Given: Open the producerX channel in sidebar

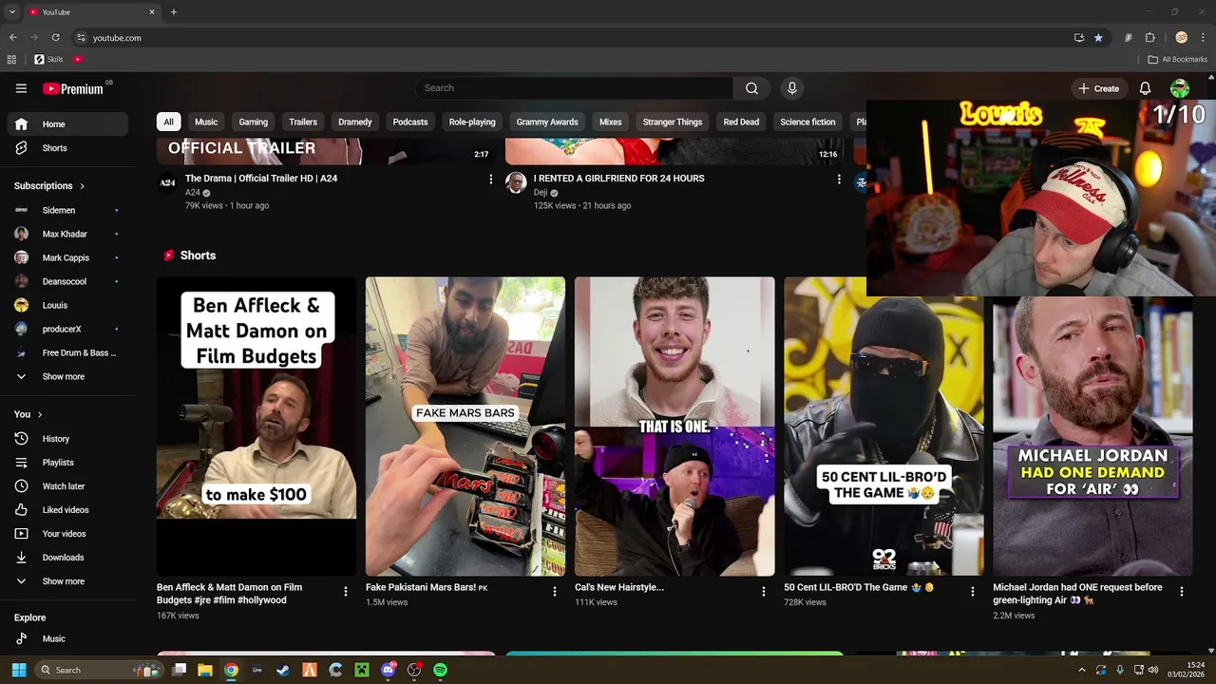Looking at the screenshot, I should pos(67,329).
